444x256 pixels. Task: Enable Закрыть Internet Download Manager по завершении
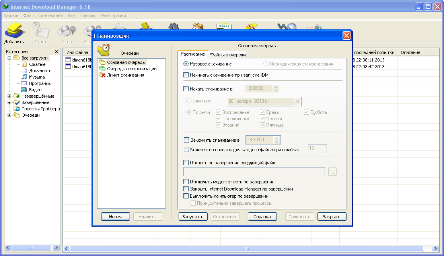pyautogui.click(x=186, y=189)
